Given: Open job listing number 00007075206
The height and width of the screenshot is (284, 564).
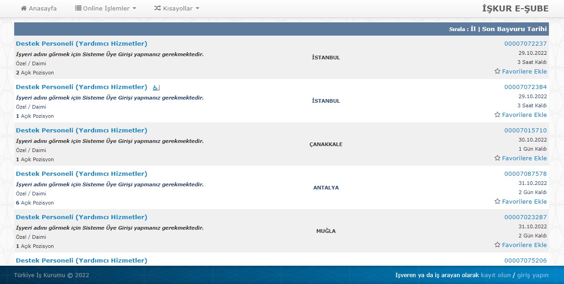Looking at the screenshot, I should (x=525, y=260).
